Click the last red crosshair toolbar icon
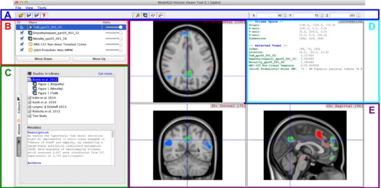This screenshot has height=188, width=381. coord(160,15)
